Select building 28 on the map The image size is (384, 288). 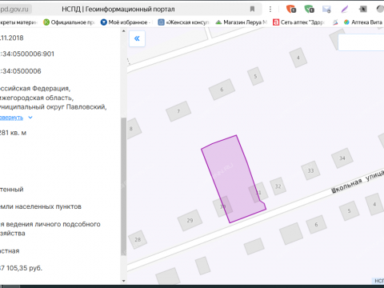tap(138, 239)
